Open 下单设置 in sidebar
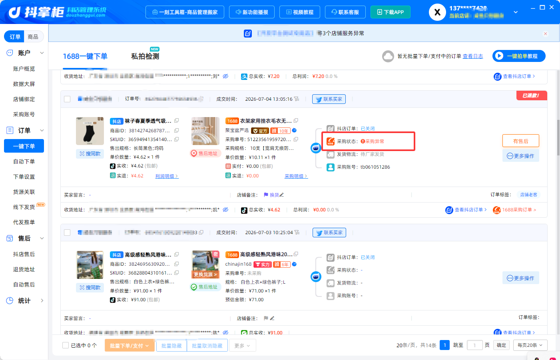This screenshot has width=560, height=360. coord(24,177)
